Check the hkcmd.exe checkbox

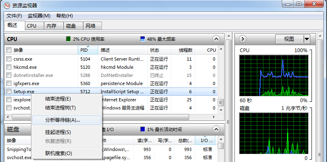point(9,67)
